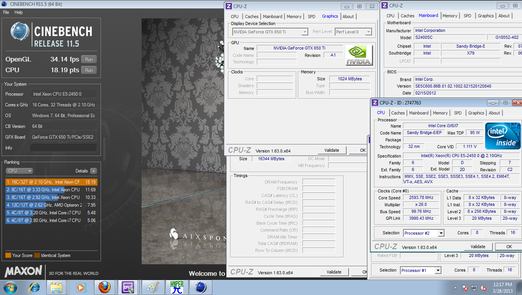This screenshot has height=295, width=522.
Task: Run the CPU benchmark
Action: pyautogui.click(x=89, y=70)
